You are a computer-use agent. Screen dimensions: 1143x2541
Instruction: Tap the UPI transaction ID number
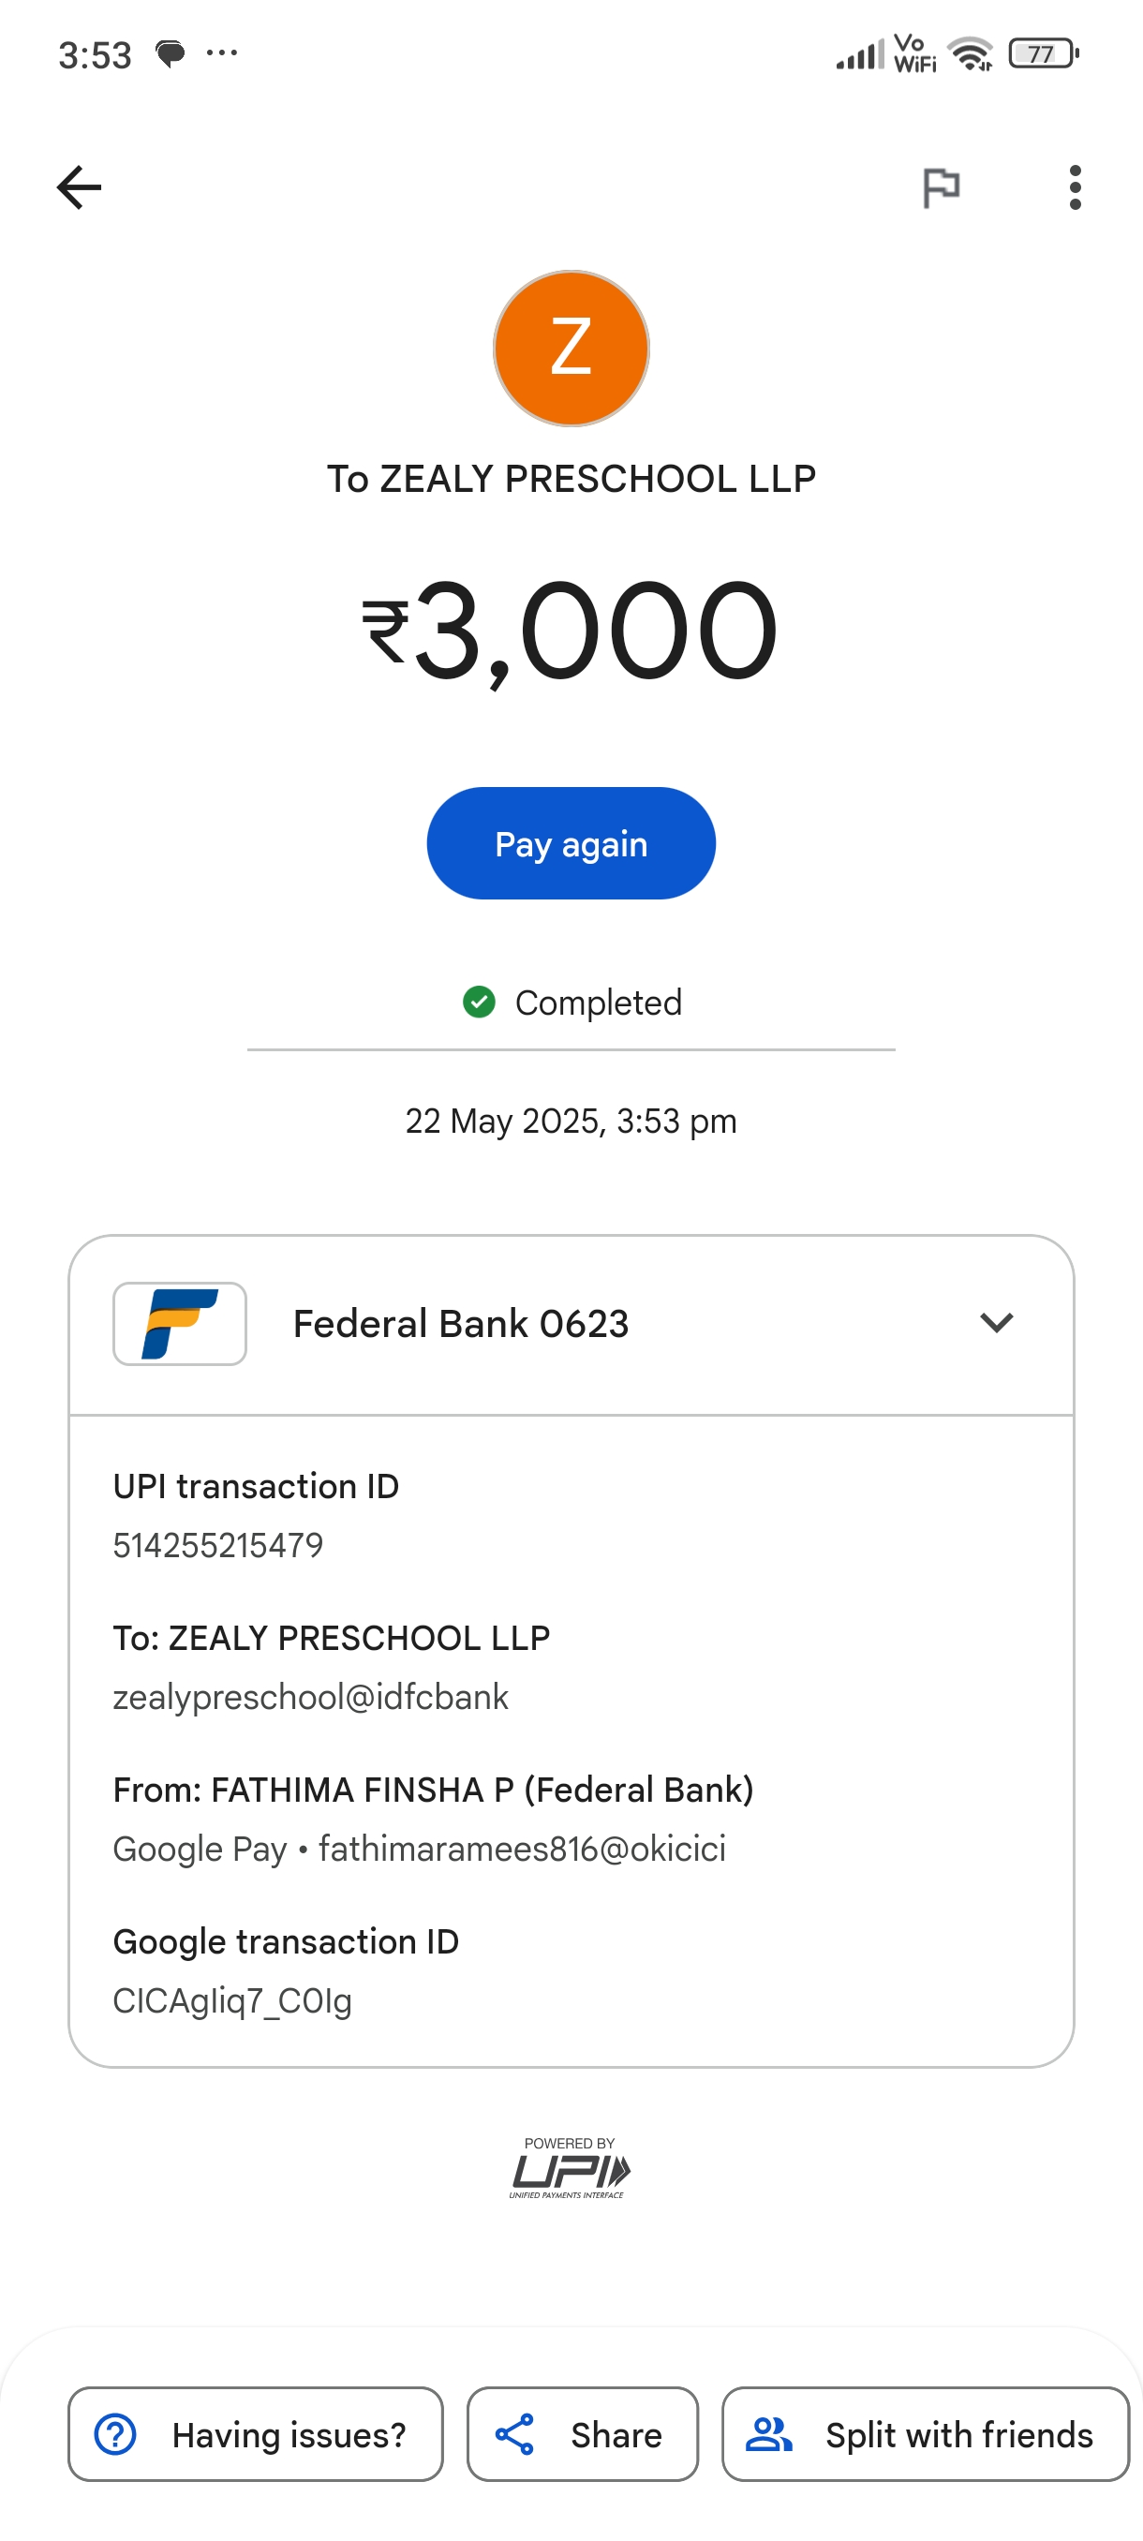tap(218, 1545)
